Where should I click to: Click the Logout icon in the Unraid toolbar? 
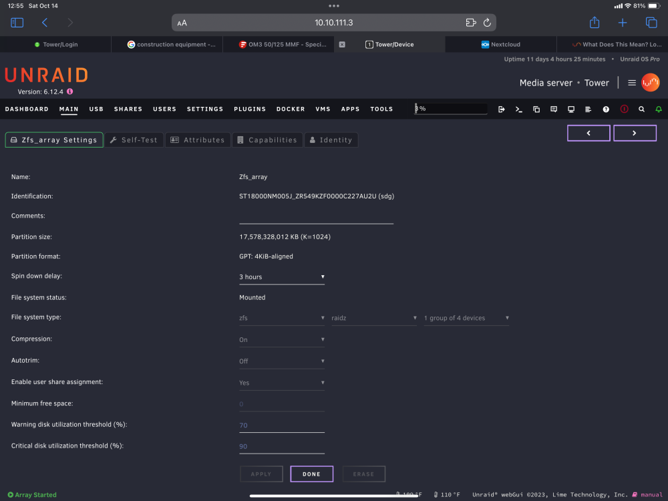tap(502, 110)
